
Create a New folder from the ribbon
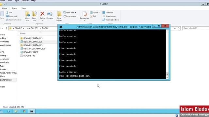(x=59, y=16)
